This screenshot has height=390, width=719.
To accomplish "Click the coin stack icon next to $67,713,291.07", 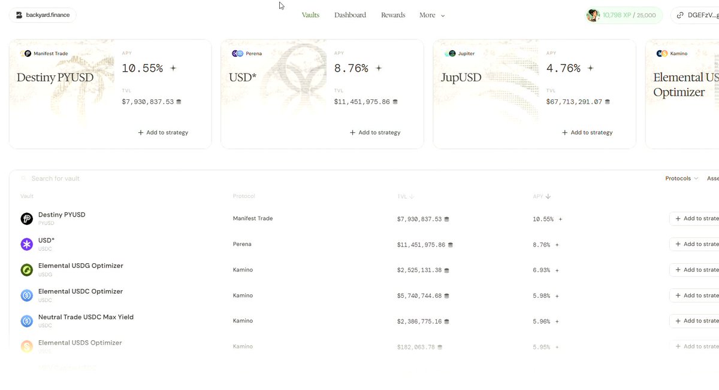I will coord(608,102).
